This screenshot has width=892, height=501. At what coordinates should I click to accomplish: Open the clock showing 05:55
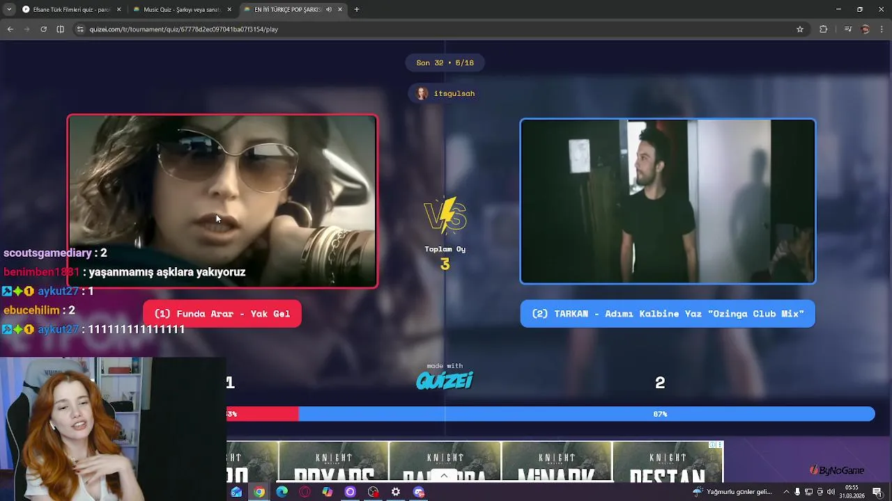point(852,492)
